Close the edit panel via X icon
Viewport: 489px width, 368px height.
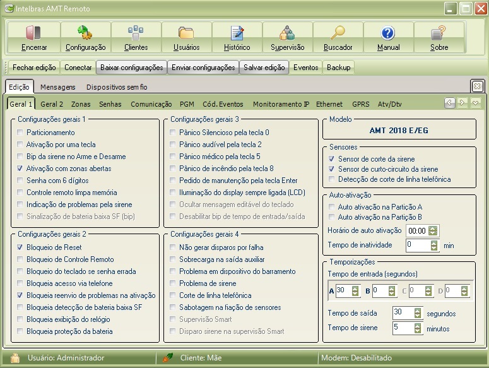click(x=477, y=86)
